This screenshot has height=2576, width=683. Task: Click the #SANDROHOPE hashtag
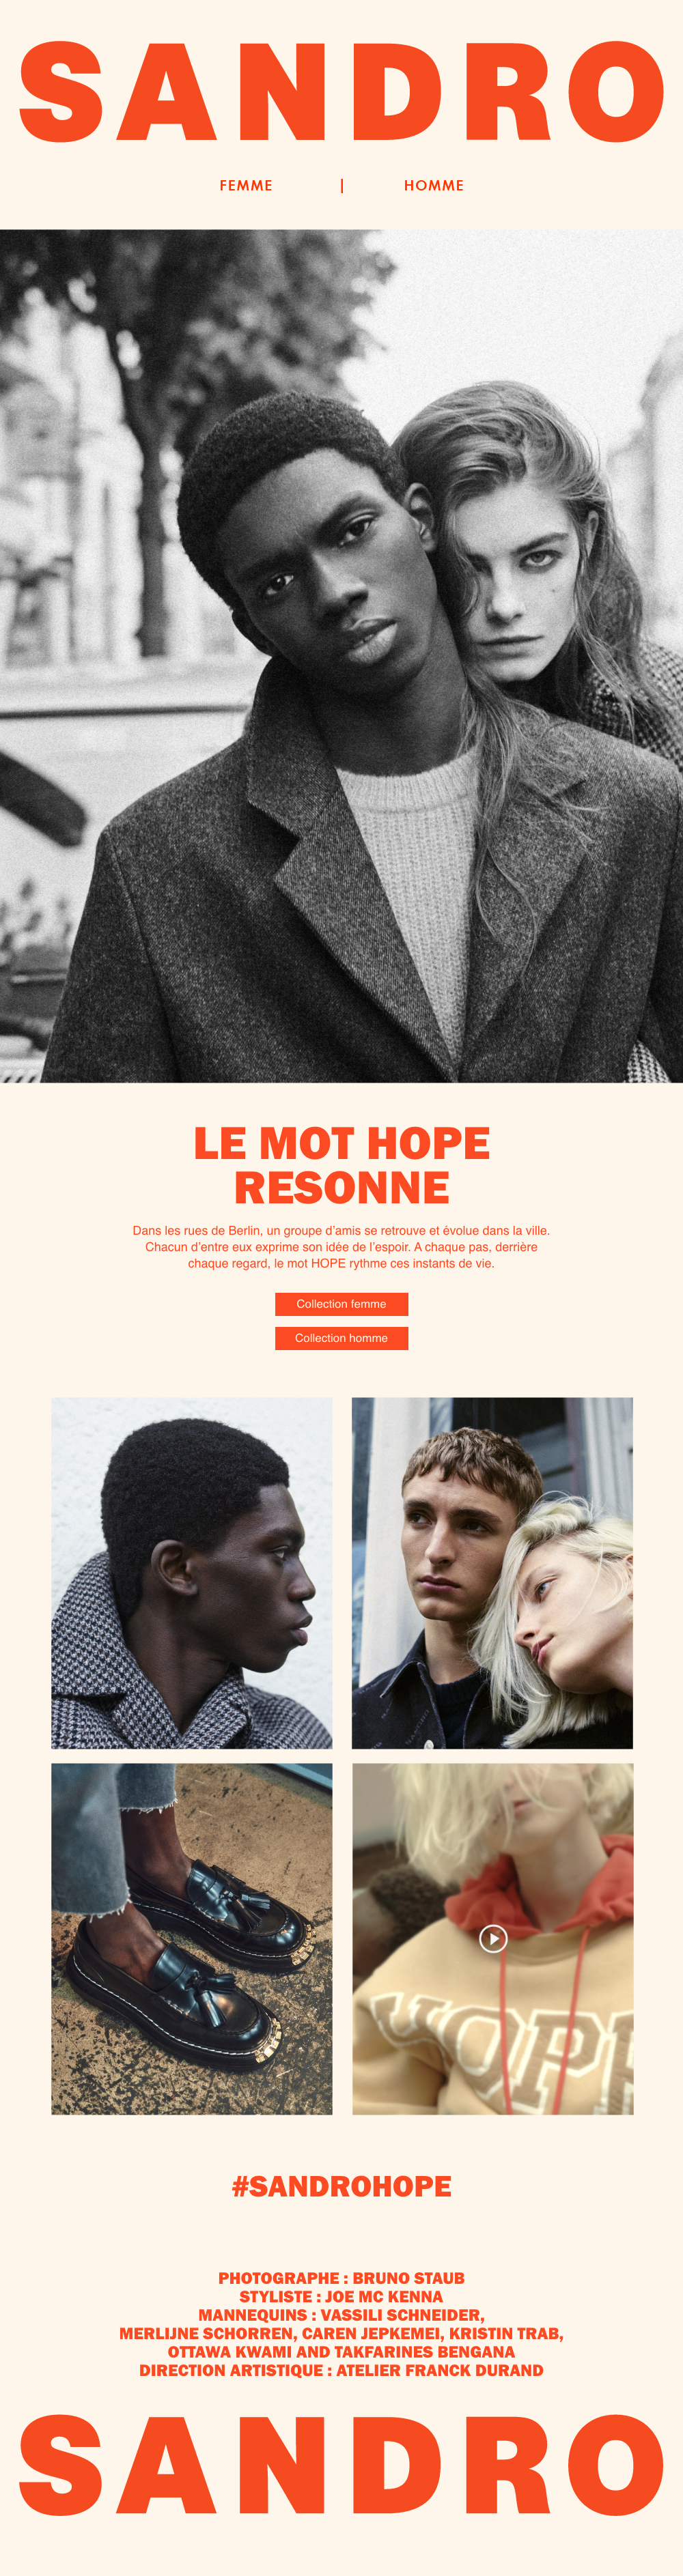[341, 2185]
